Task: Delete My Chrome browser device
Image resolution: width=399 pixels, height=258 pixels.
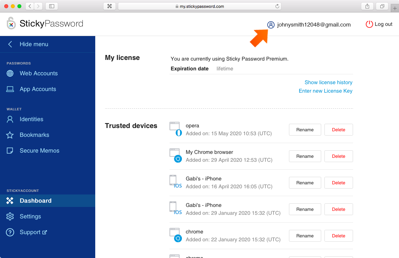Action: click(x=339, y=156)
